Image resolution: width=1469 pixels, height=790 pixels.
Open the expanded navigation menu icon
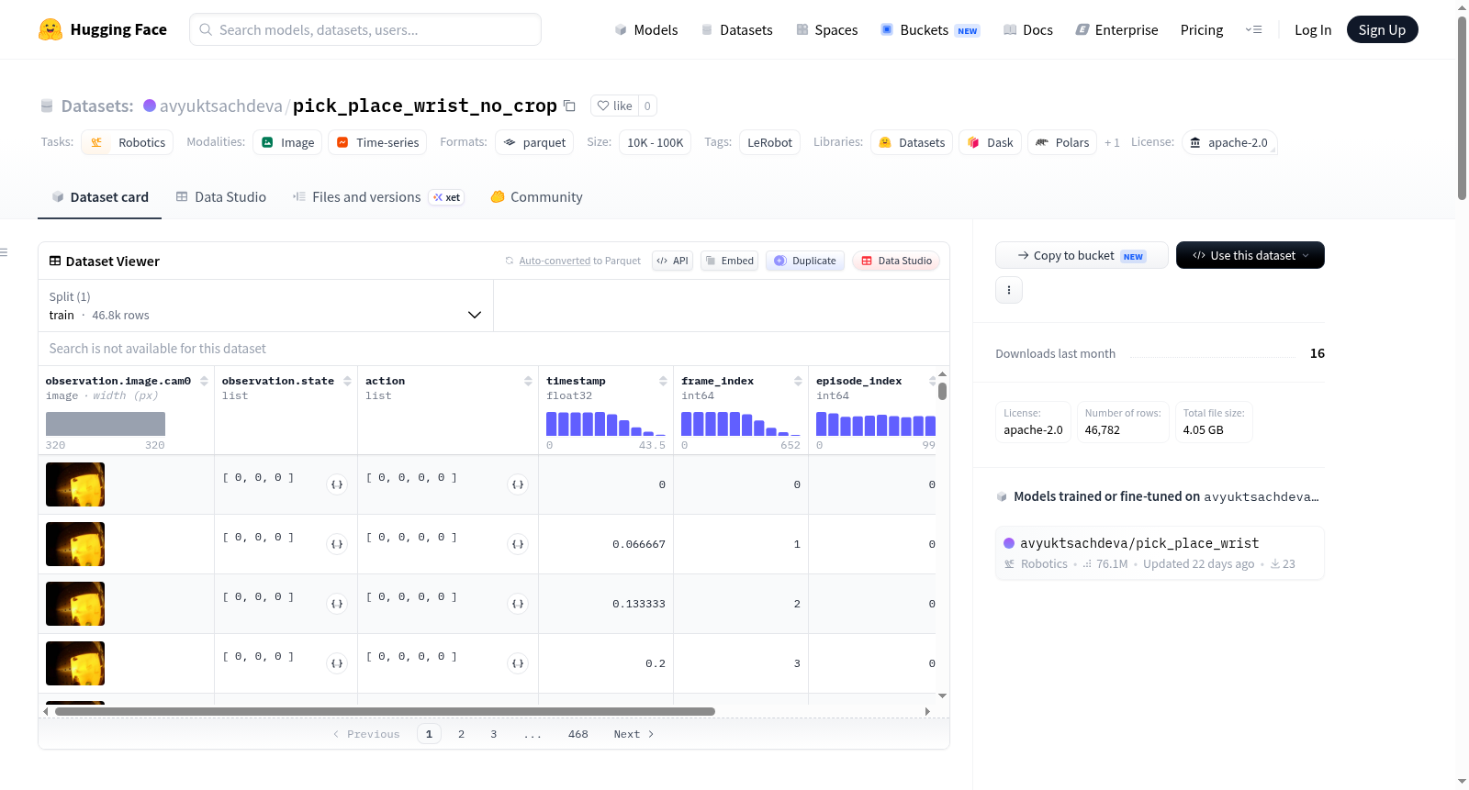[x=1253, y=29]
